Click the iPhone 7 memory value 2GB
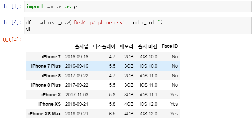 [x=129, y=57]
